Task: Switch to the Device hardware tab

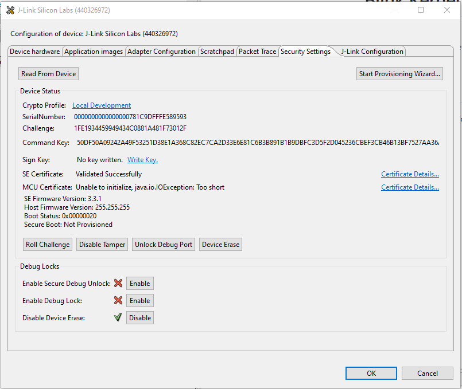Action: [34, 51]
